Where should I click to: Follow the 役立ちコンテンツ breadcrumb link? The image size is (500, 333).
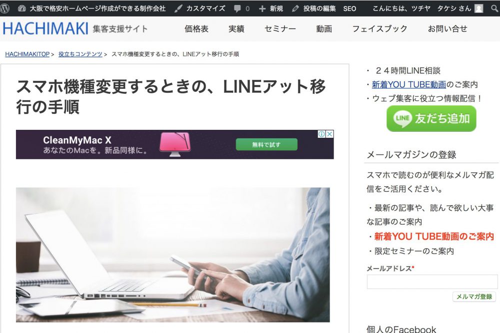coord(80,54)
